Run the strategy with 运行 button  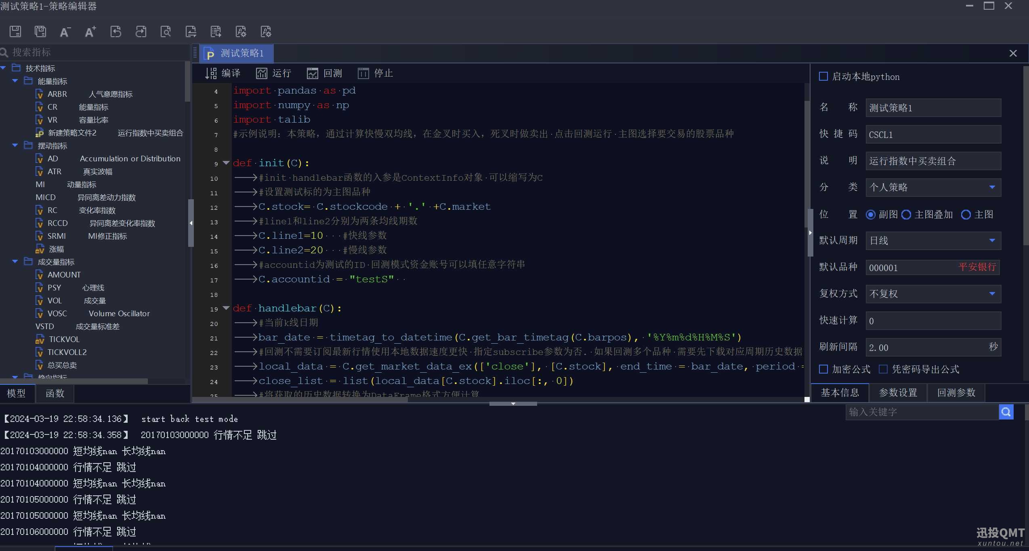[273, 73]
